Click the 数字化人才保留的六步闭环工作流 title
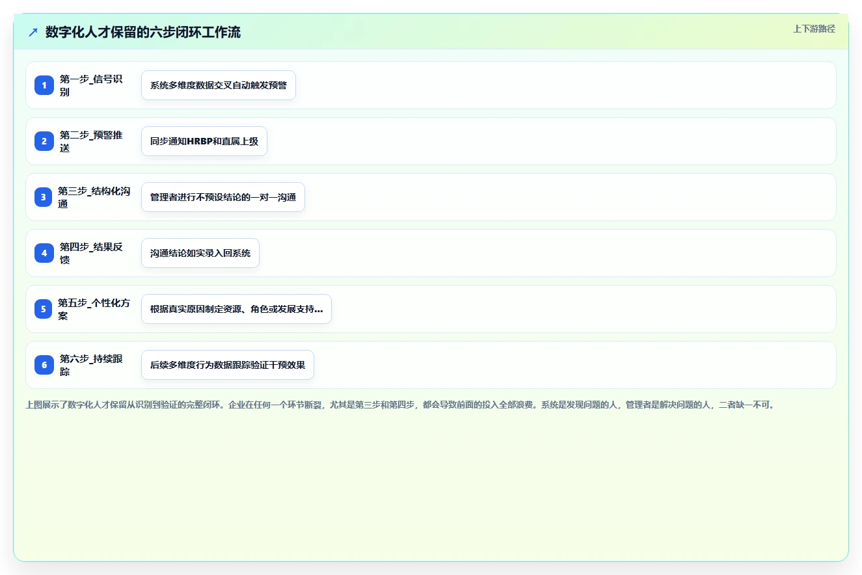This screenshot has height=575, width=862. click(x=143, y=32)
